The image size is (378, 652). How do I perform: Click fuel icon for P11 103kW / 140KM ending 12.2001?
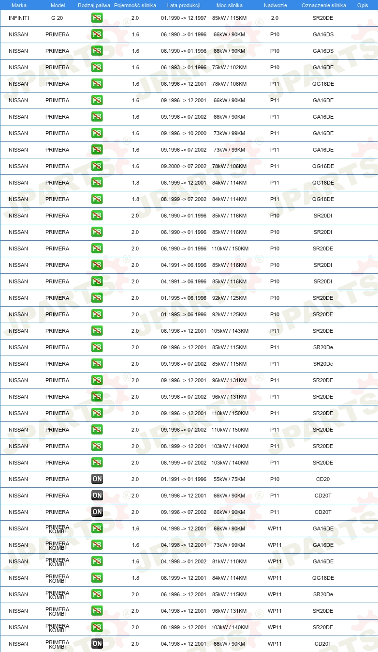pos(97,446)
